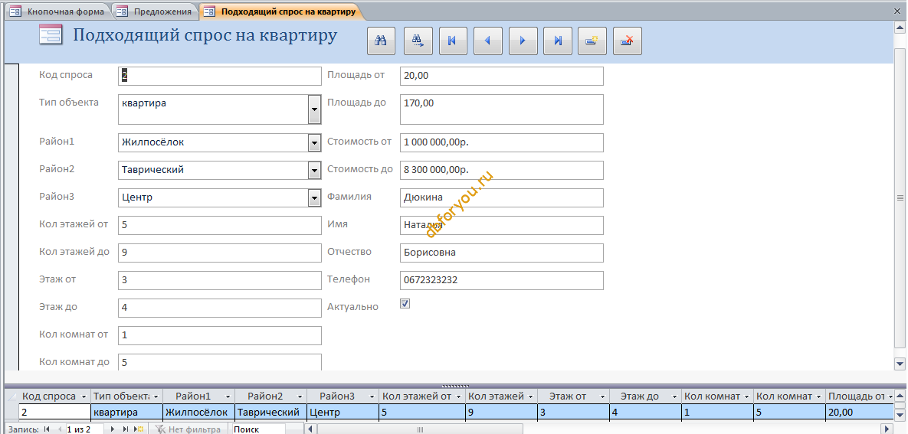Click the Поиск search box
Screen dimensions: 908x434
tap(257, 429)
